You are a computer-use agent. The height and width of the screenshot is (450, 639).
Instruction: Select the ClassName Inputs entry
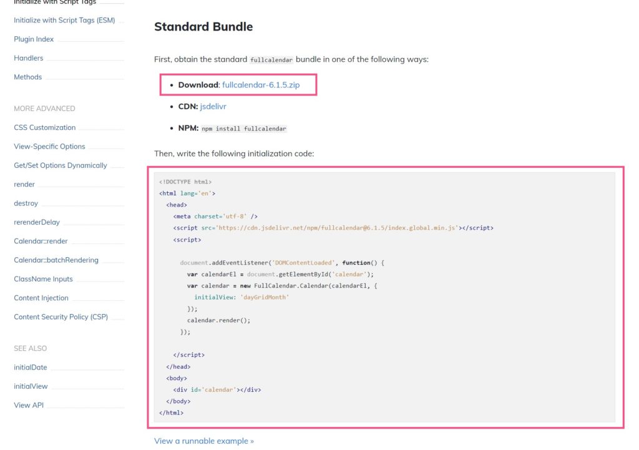coord(44,279)
